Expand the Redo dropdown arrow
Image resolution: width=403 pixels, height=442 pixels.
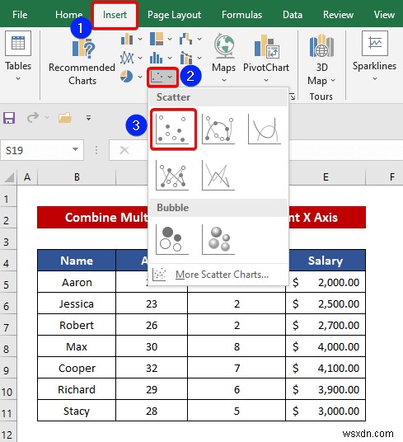47,117
